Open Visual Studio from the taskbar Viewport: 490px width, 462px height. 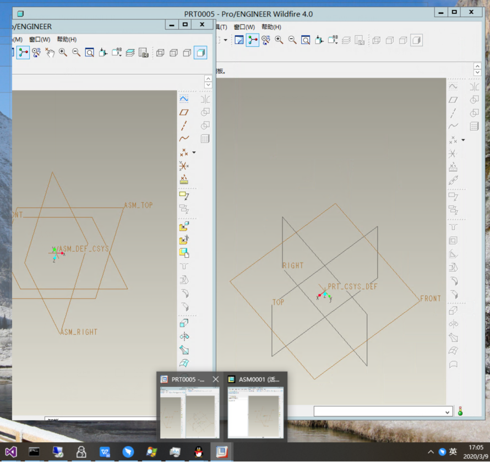pos(11,452)
